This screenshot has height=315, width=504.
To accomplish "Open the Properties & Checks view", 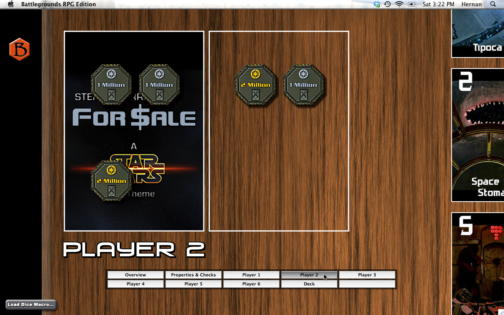I will tap(193, 275).
